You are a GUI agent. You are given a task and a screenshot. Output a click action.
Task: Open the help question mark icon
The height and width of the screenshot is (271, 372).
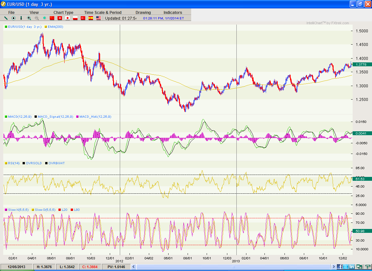click(367, 266)
